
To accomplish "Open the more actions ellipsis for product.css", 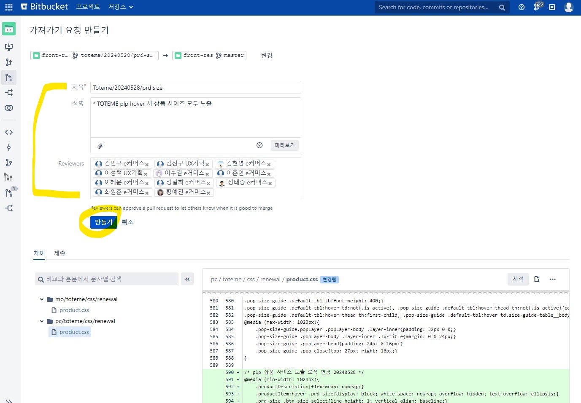I will 553,279.
